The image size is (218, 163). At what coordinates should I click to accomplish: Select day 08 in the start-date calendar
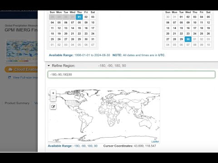79,23
